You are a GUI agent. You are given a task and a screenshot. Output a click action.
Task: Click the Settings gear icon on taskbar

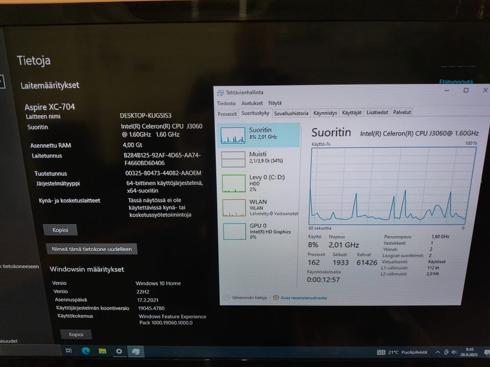pos(119,351)
